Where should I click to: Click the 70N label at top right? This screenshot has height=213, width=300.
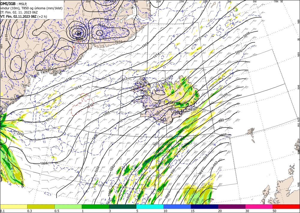276,1
